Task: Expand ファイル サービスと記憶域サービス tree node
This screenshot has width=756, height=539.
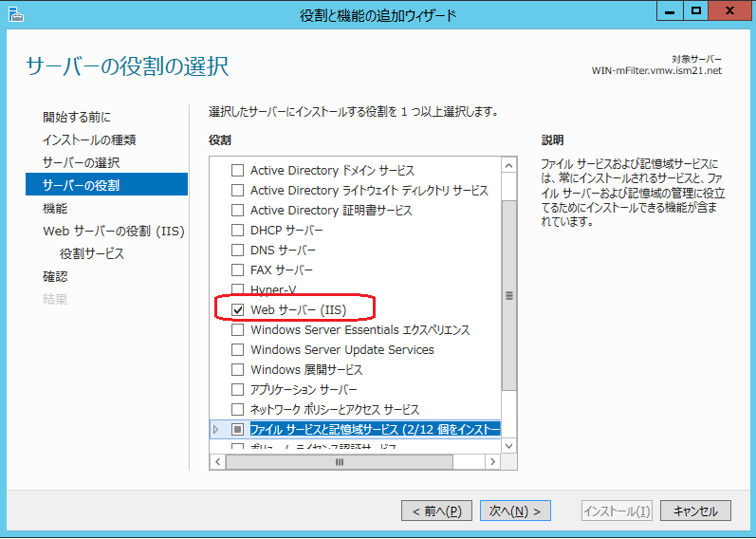Action: tap(216, 430)
